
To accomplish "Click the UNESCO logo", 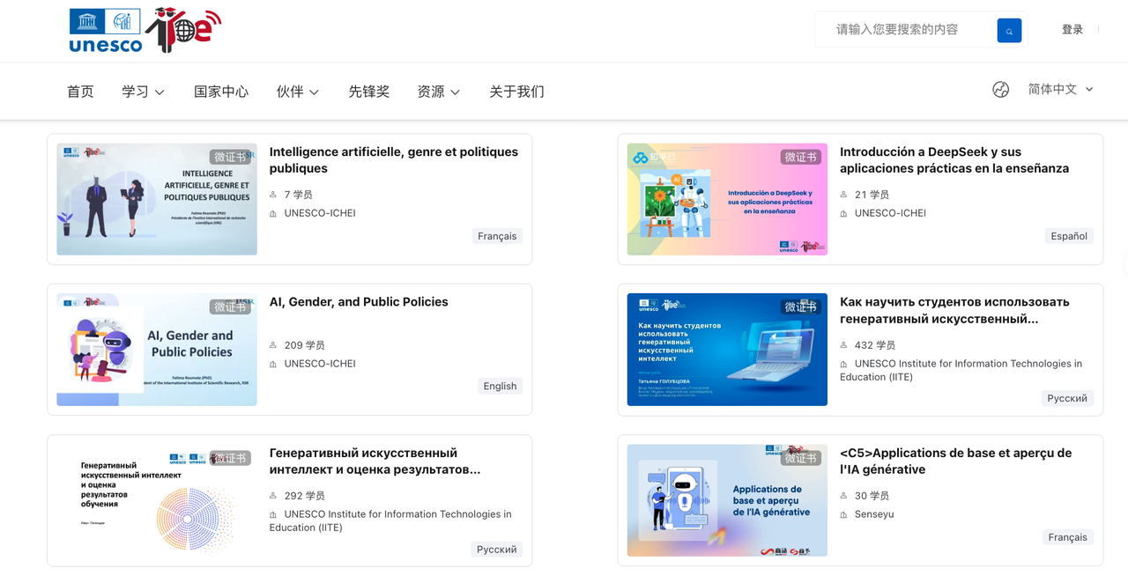I will point(106,31).
